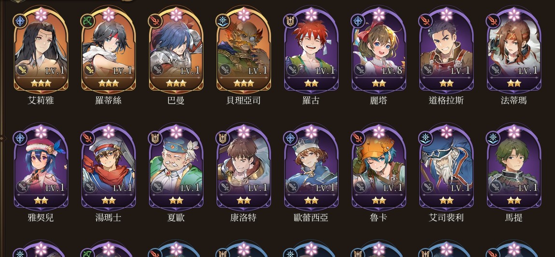The image size is (555, 257).
Task: Click class icon on 羅古 card
Action: click(290, 21)
